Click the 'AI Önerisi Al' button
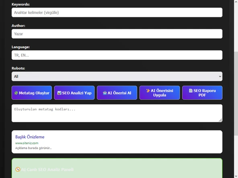This screenshot has height=178, width=238. (x=117, y=93)
